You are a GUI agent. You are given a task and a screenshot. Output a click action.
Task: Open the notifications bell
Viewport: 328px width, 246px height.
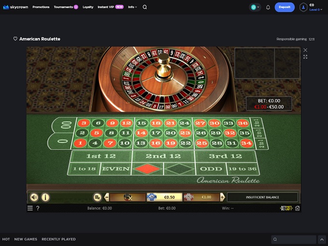pyautogui.click(x=268, y=7)
